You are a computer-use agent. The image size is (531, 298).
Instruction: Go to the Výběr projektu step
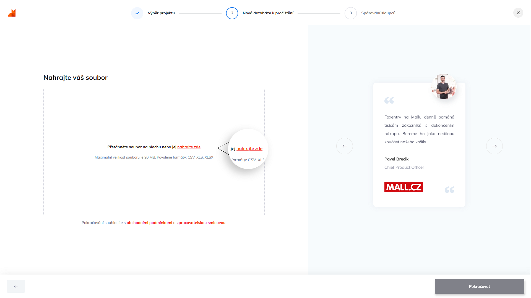pos(161,13)
